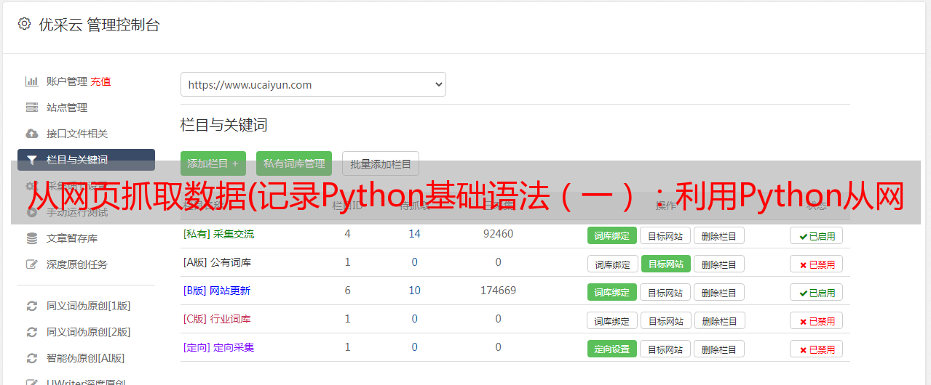Viewport: 931px width, 385px height.
Task: Click 目标网站 for 行业词库 row
Action: point(666,320)
